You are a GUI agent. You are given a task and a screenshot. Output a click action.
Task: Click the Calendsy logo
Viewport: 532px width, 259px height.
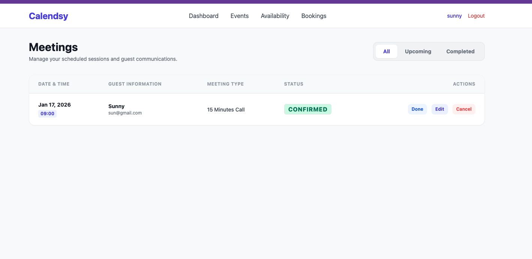pyautogui.click(x=48, y=16)
